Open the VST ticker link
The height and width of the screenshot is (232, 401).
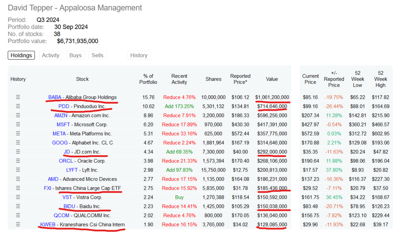(67, 197)
